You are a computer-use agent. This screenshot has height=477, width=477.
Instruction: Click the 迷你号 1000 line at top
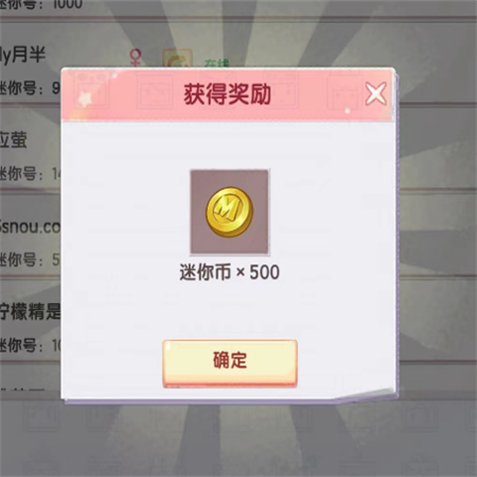pos(41,5)
